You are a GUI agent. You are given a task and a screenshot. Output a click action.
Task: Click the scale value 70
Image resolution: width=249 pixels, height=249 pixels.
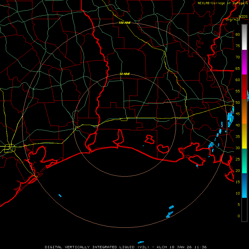point(238,57)
